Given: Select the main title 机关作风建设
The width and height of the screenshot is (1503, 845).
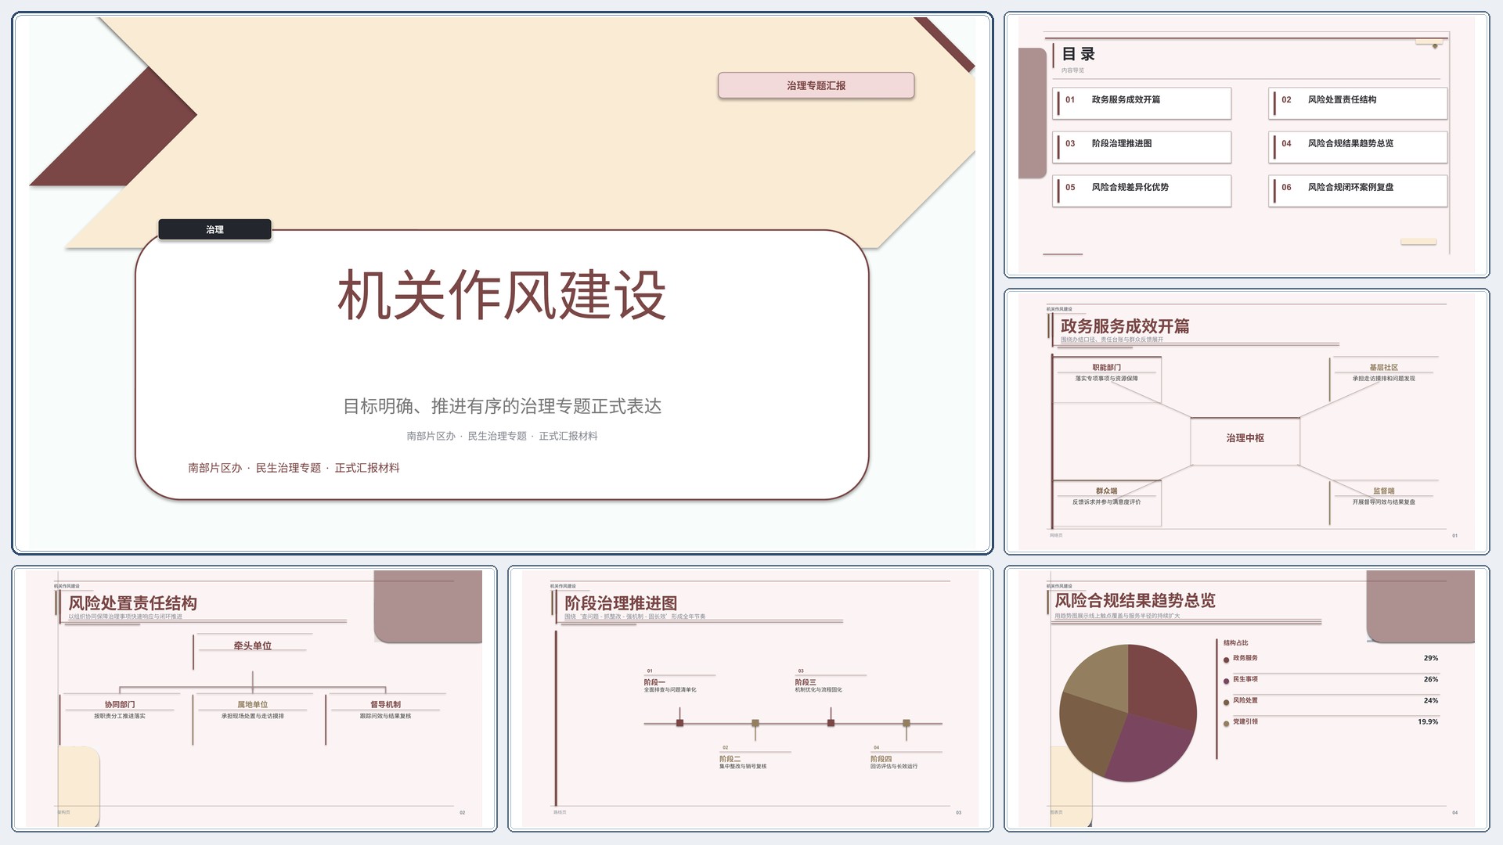Looking at the screenshot, I should (502, 295).
